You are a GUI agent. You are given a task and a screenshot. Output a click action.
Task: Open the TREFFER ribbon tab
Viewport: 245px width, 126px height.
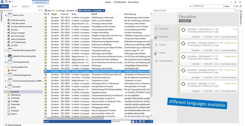pyautogui.click(x=41, y=7)
